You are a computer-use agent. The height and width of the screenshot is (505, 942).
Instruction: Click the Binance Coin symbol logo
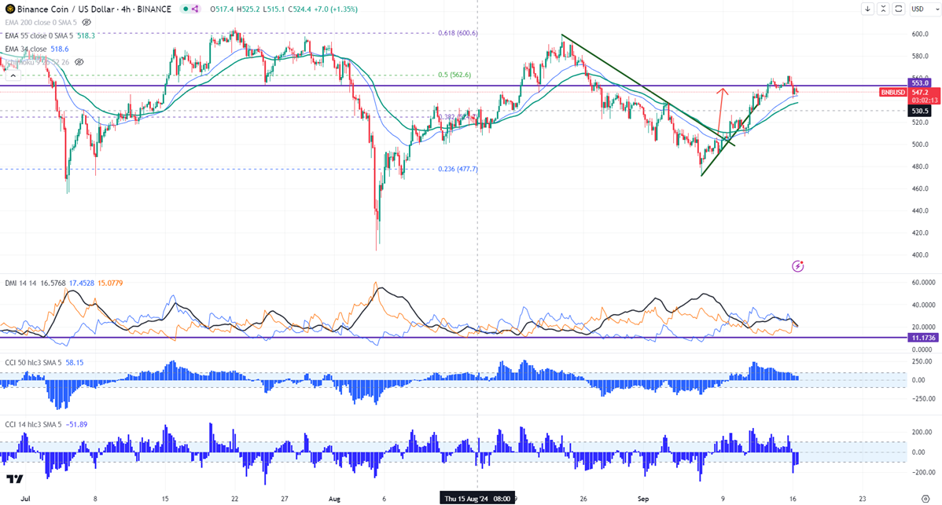point(9,9)
